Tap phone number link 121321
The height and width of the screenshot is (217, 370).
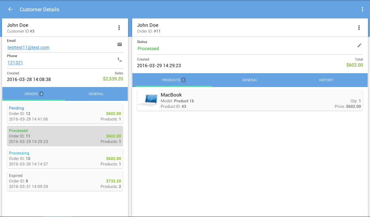pos(15,63)
